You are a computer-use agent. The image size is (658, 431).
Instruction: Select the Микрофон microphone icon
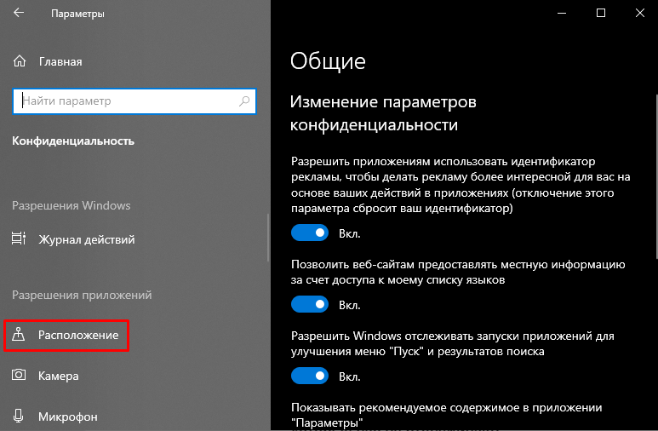[x=19, y=416]
